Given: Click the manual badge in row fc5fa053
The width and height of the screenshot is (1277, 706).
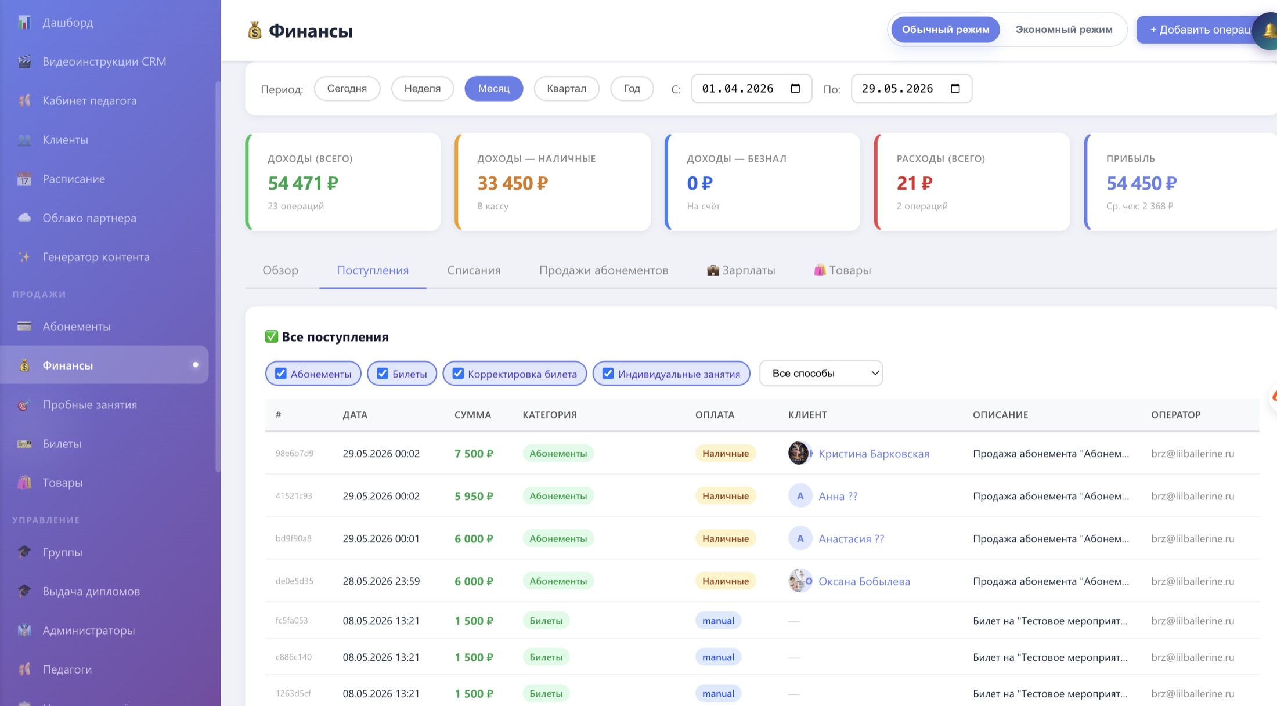Looking at the screenshot, I should point(718,621).
